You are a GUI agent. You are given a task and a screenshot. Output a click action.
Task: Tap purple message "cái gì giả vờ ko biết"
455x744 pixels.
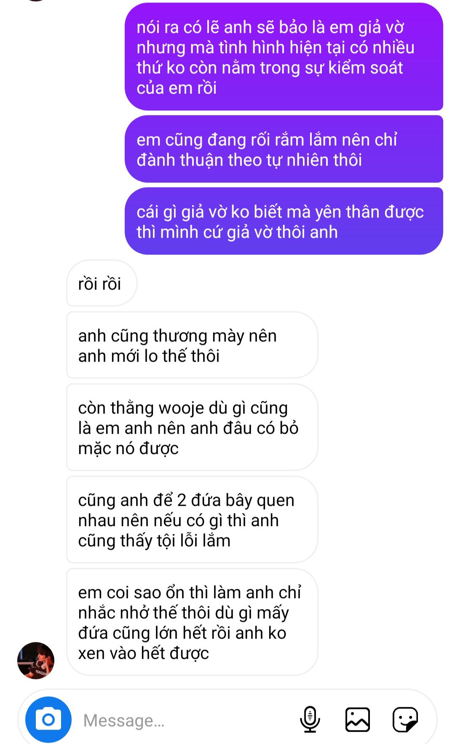[284, 221]
